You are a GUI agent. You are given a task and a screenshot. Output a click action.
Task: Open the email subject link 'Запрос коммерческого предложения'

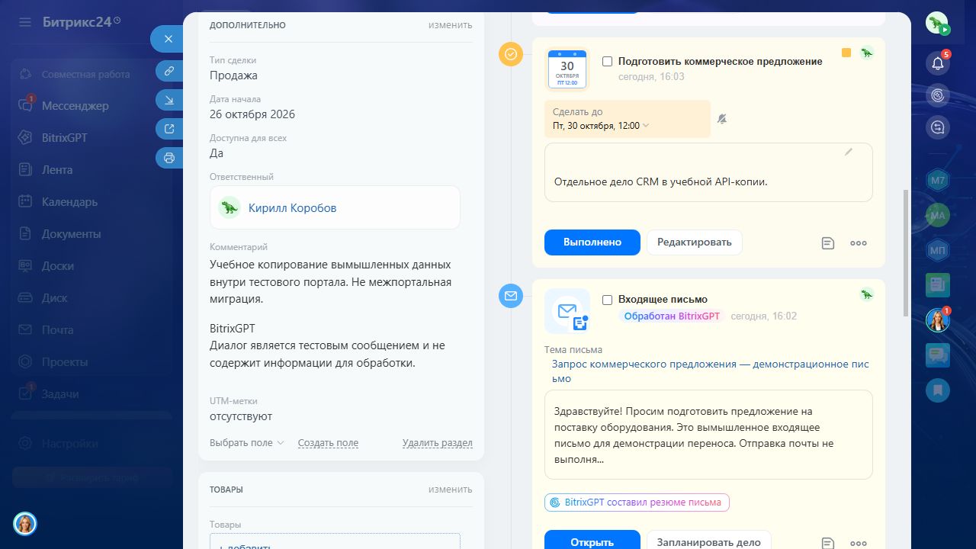pyautogui.click(x=711, y=371)
